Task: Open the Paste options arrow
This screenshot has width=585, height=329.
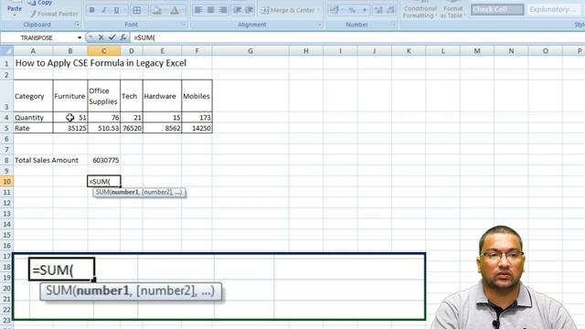Action: tap(15, 16)
